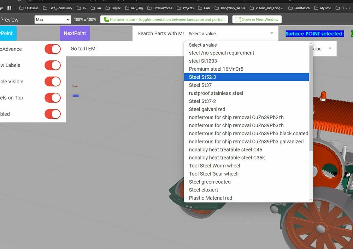353x249 pixels.
Task: Select 'CuZn39Pb3zh' nonferrous option
Action: pos(246,125)
